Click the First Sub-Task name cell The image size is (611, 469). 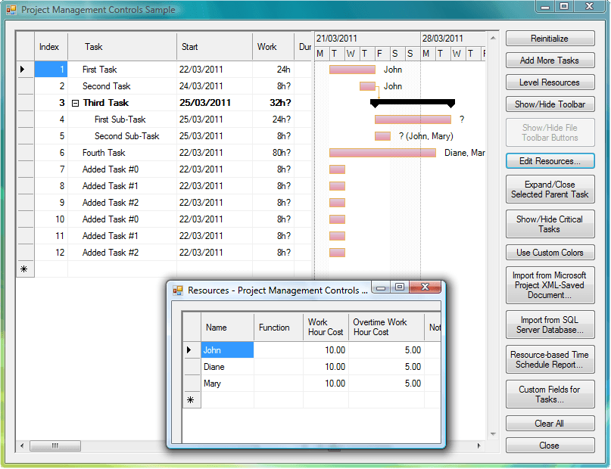coord(122,120)
